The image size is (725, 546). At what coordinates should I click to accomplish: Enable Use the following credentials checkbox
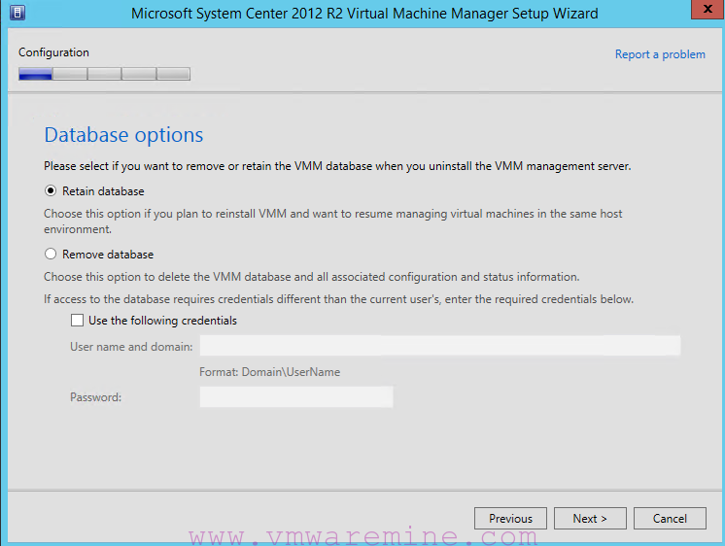[x=77, y=320]
